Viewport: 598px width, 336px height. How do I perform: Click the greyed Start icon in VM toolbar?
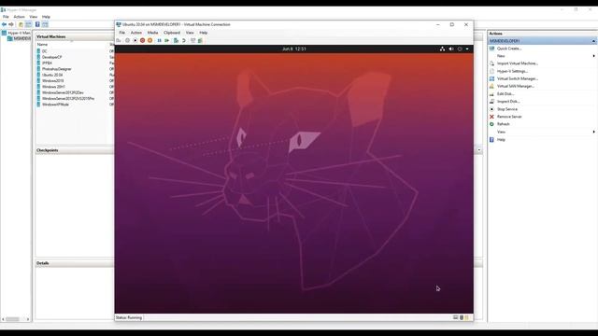point(127,40)
